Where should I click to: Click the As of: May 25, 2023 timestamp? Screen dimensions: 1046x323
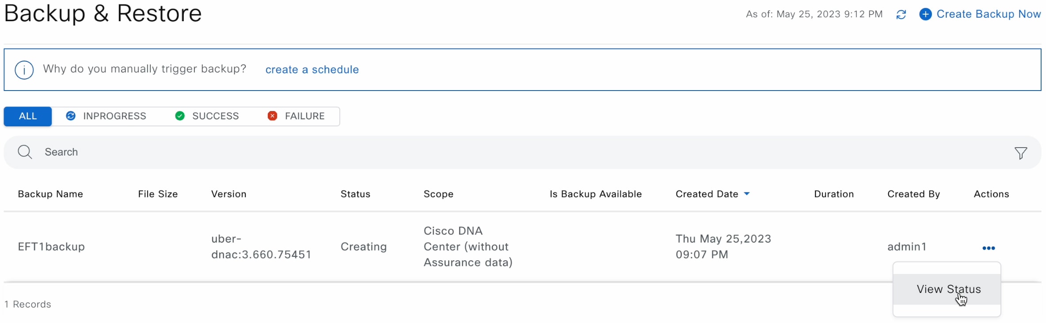click(814, 14)
